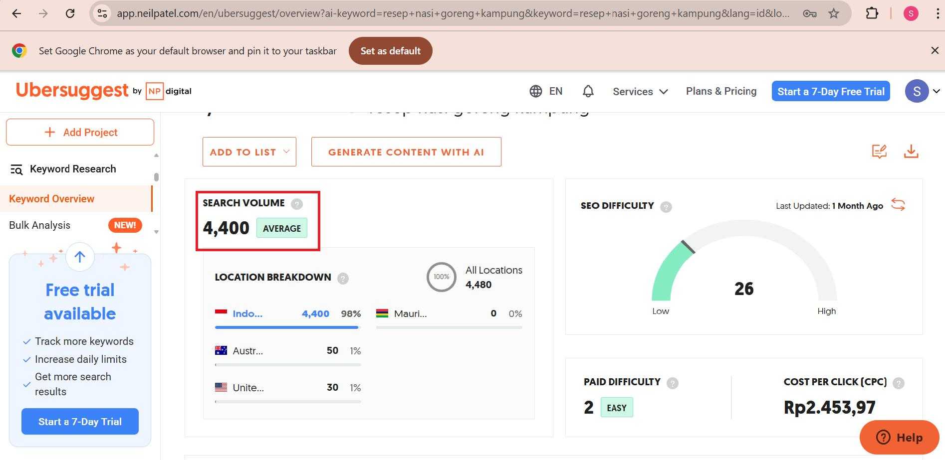
Task: Refresh SEO Difficulty data with sync icon
Action: (899, 205)
